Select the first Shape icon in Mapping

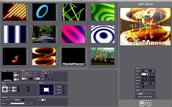46,73
